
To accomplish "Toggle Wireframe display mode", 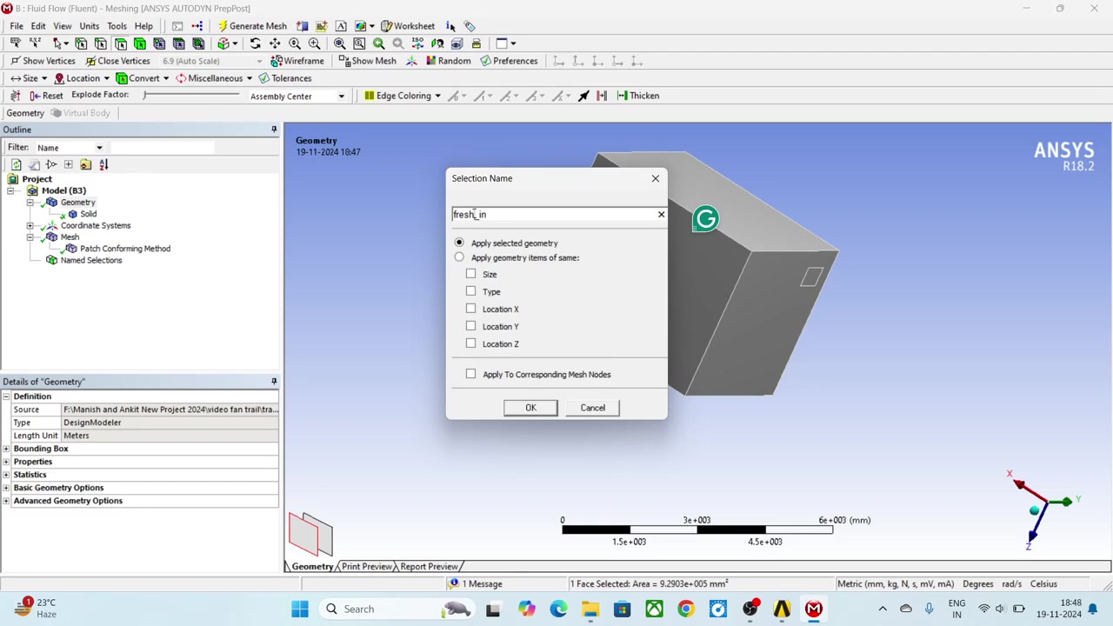I will [x=297, y=61].
